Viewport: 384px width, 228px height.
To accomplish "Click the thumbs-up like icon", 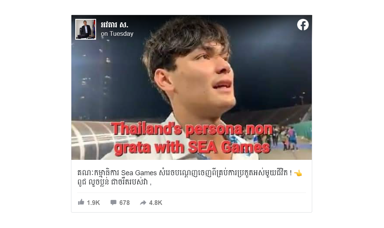I will (81, 202).
